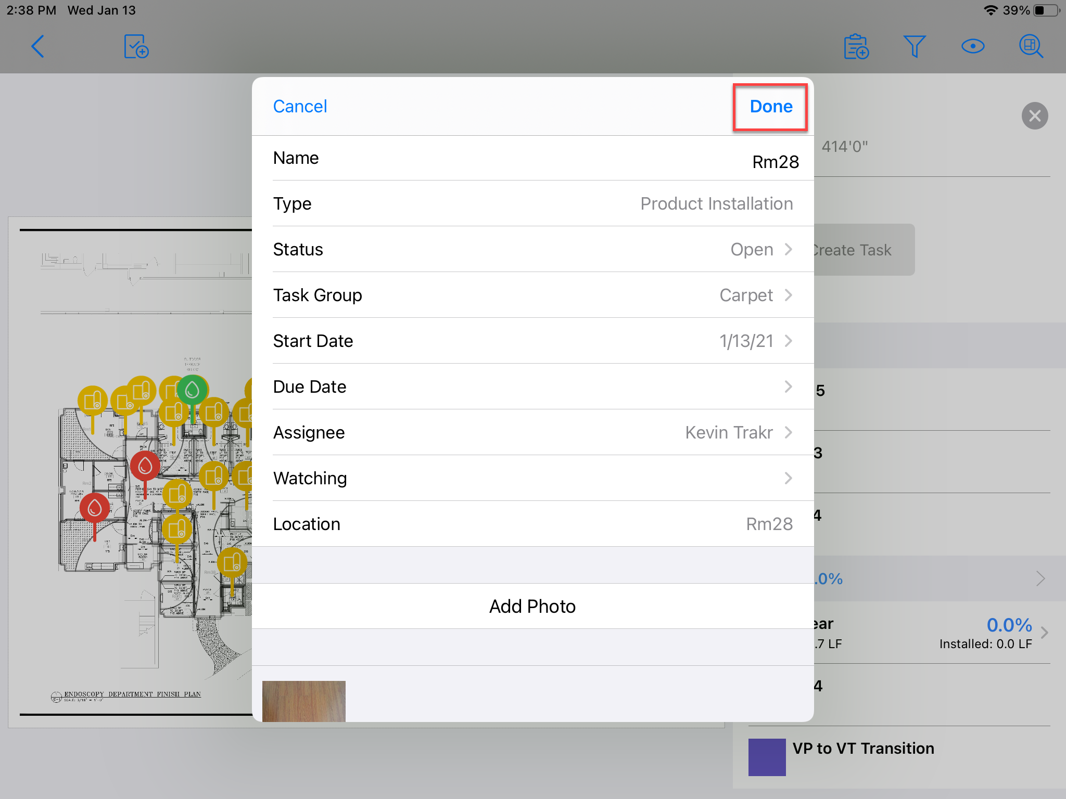Select the red droplet pin marker
This screenshot has width=1066, height=799.
pos(145,466)
